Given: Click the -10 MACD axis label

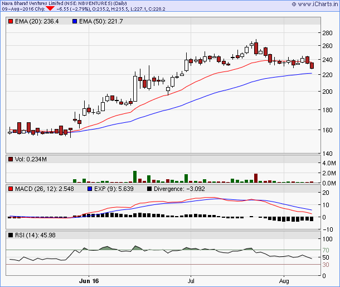Looking at the screenshot, I should point(327,229).
